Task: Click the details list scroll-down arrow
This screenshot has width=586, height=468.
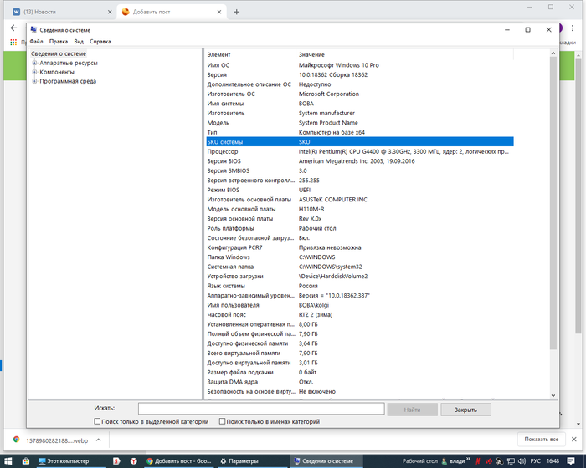Action: tap(553, 395)
